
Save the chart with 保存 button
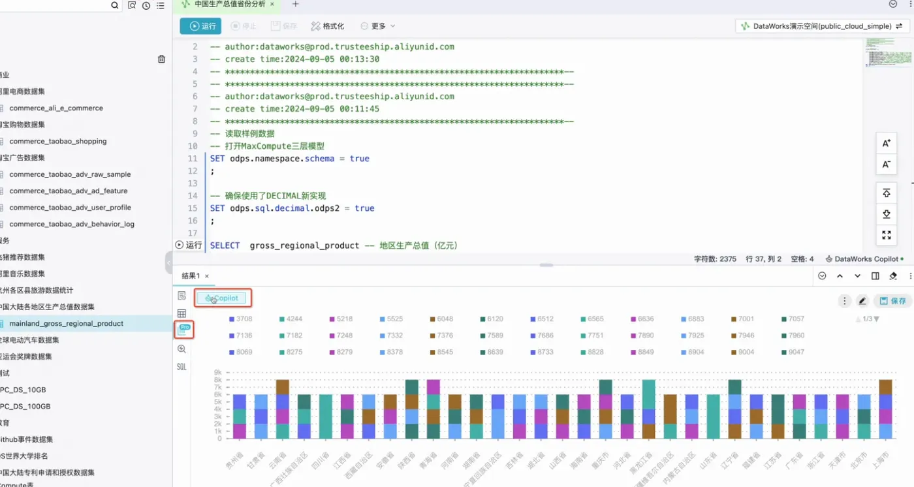point(892,301)
